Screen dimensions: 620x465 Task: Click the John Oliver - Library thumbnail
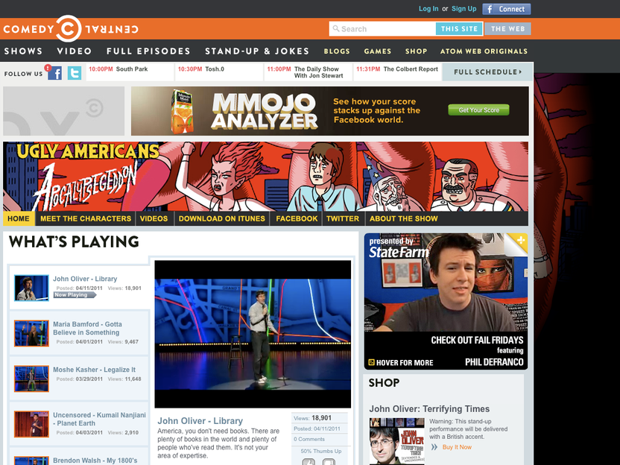(x=31, y=288)
